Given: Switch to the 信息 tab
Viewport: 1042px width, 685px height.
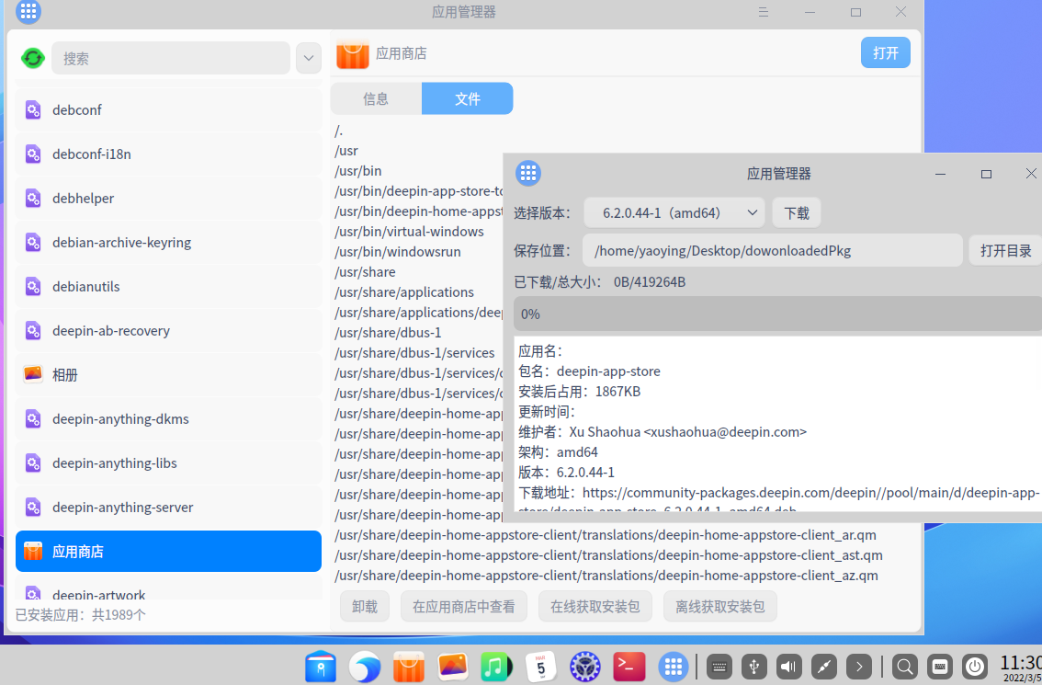Looking at the screenshot, I should (376, 98).
